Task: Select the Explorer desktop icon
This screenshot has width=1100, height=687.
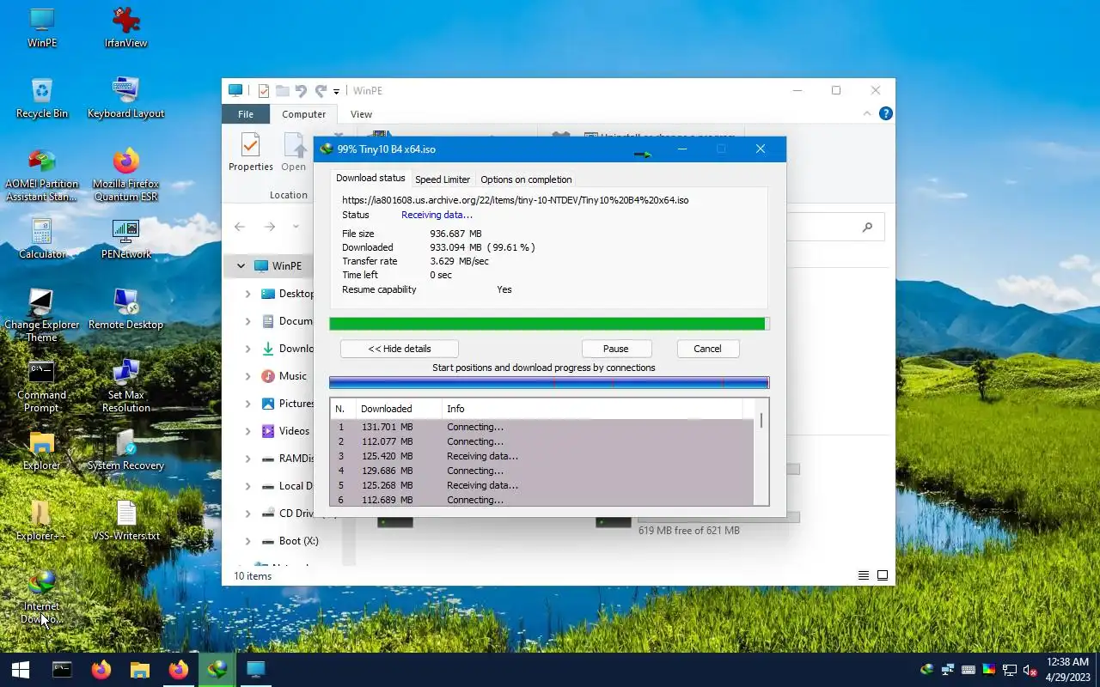Action: [41, 450]
